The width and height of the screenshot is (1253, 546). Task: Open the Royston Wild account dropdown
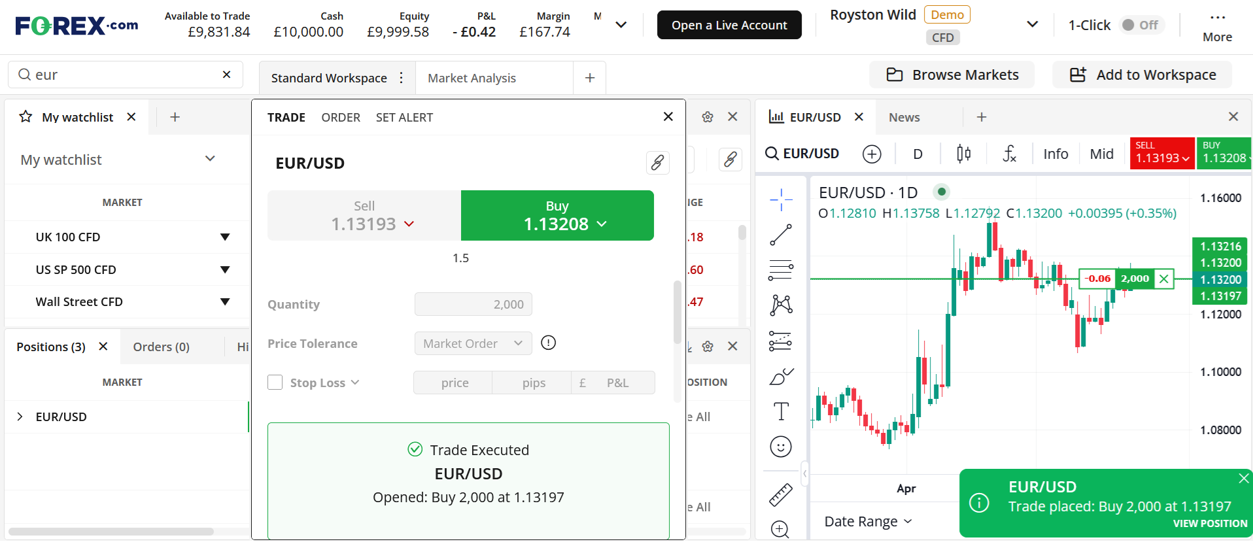[x=1033, y=24]
